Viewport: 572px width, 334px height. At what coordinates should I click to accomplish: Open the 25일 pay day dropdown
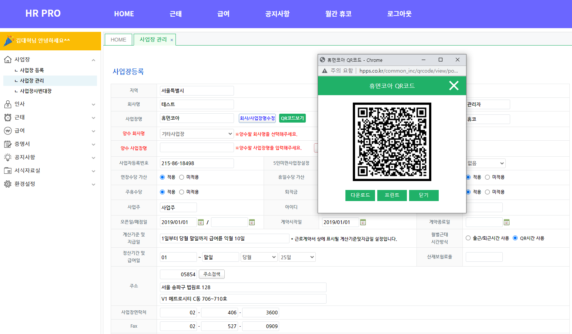[297, 257]
